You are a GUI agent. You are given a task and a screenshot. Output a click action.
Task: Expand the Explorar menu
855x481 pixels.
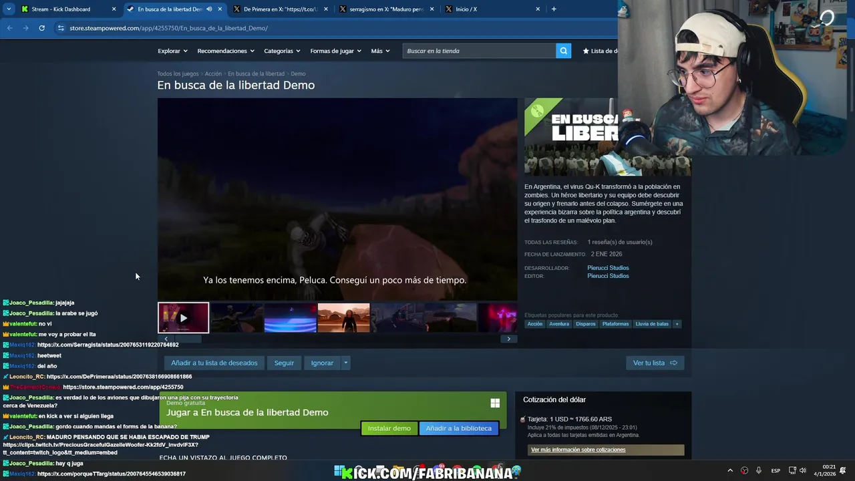(x=172, y=51)
